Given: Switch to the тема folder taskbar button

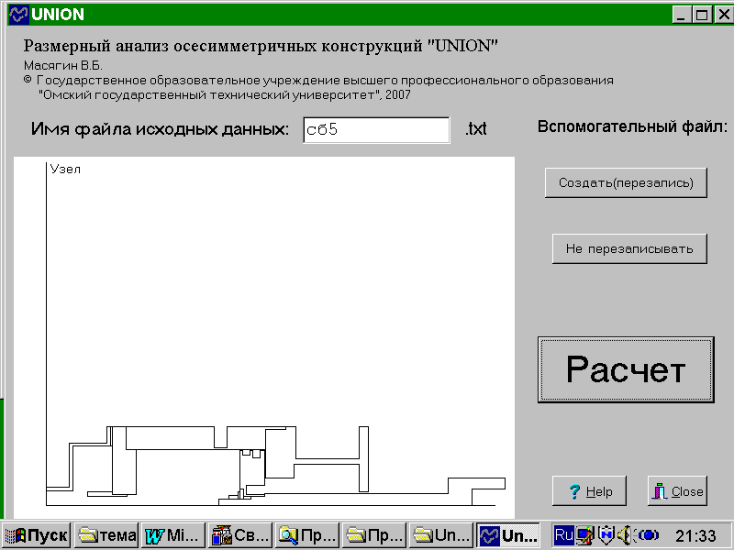Looking at the screenshot, I should click(x=106, y=535).
